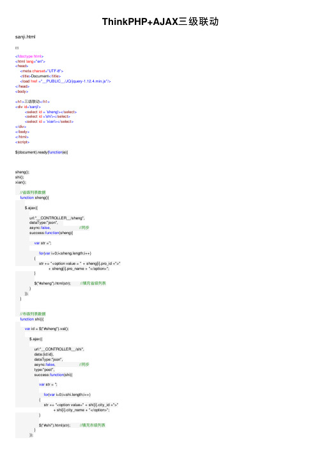Click the opening <script> tag line

[x=22, y=142]
